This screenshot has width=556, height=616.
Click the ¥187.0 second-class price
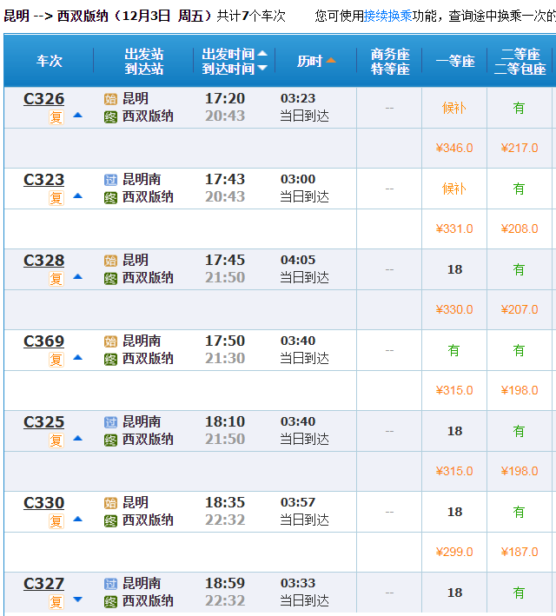520,552
